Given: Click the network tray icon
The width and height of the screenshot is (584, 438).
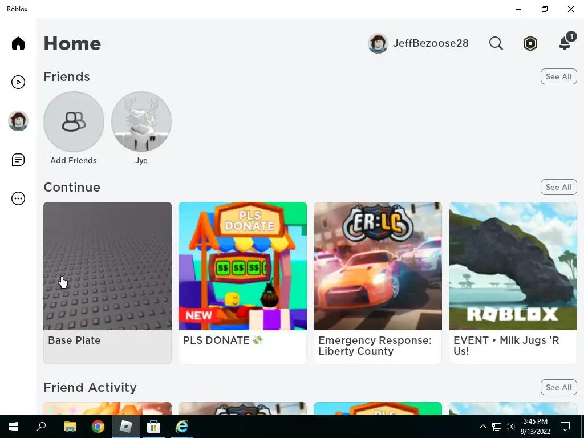Looking at the screenshot, I should pyautogui.click(x=497, y=427).
